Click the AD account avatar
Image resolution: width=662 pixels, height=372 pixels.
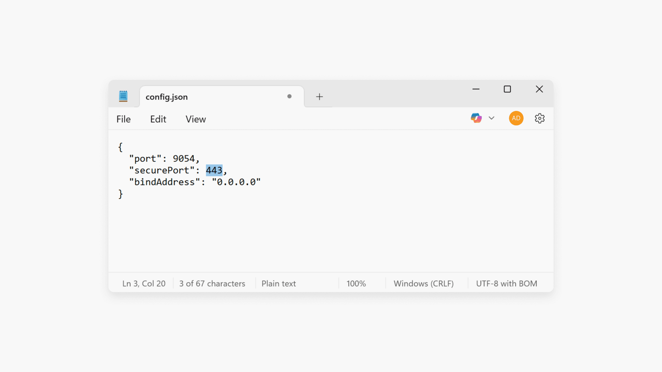pyautogui.click(x=516, y=118)
